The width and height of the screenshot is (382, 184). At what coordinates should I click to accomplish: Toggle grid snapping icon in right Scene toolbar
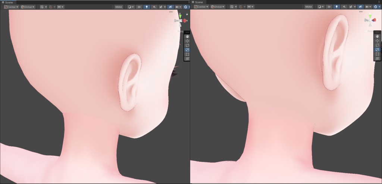[x=241, y=7]
